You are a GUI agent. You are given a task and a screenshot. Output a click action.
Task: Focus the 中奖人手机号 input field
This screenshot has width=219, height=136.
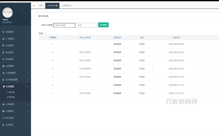coord(64,25)
